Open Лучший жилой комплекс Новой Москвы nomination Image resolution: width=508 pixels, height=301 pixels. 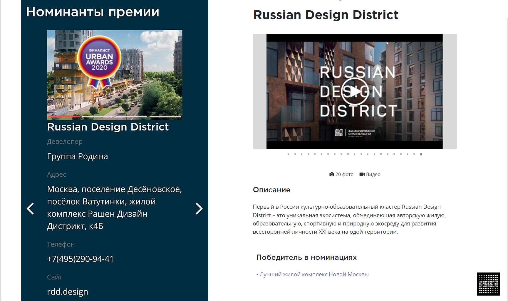pos(314,274)
